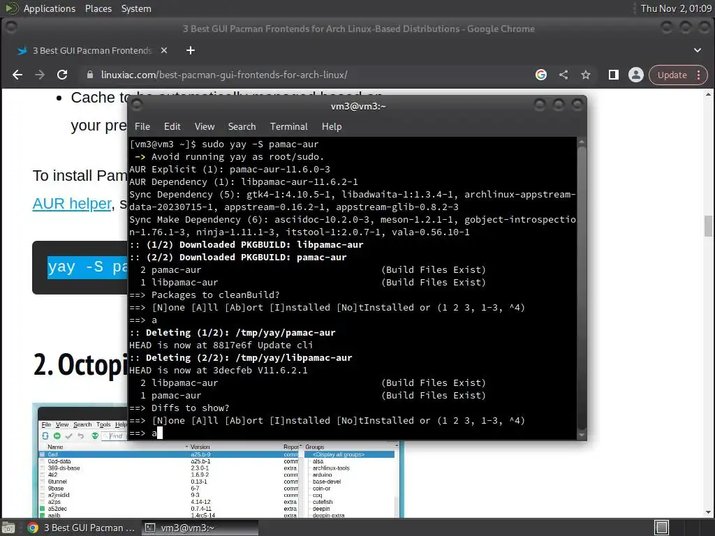Open the terminal View menu
This screenshot has width=715, height=536.
(x=205, y=126)
